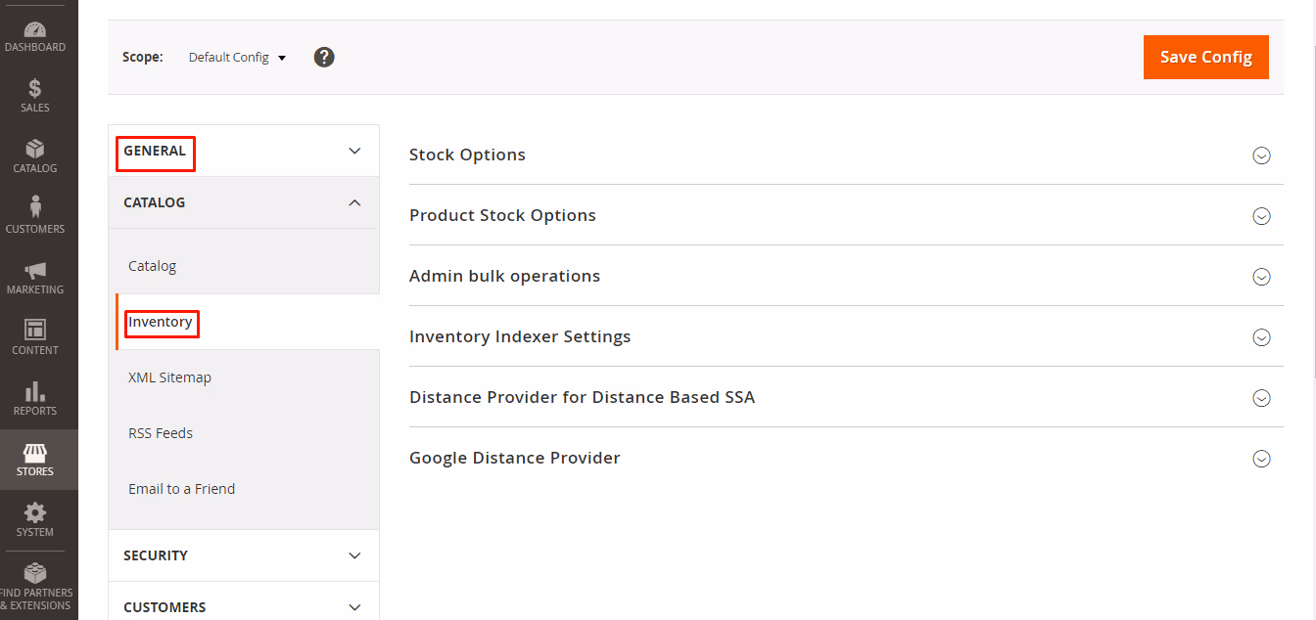The width and height of the screenshot is (1316, 620).
Task: Open the Marketing megaphone icon menu
Action: [35, 271]
